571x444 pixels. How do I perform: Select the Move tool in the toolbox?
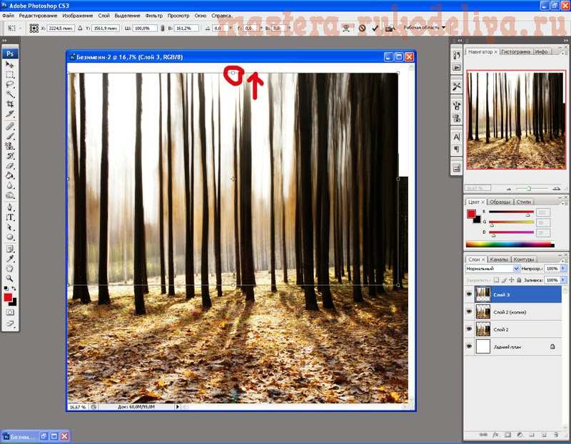10,65
